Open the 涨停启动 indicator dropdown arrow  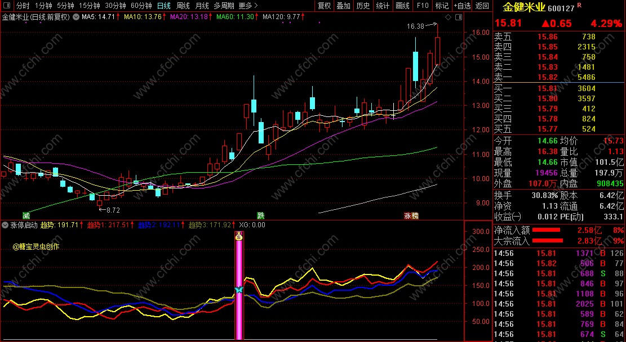(5, 225)
